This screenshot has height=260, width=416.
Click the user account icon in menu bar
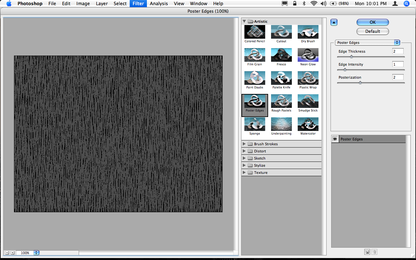coord(395,4)
